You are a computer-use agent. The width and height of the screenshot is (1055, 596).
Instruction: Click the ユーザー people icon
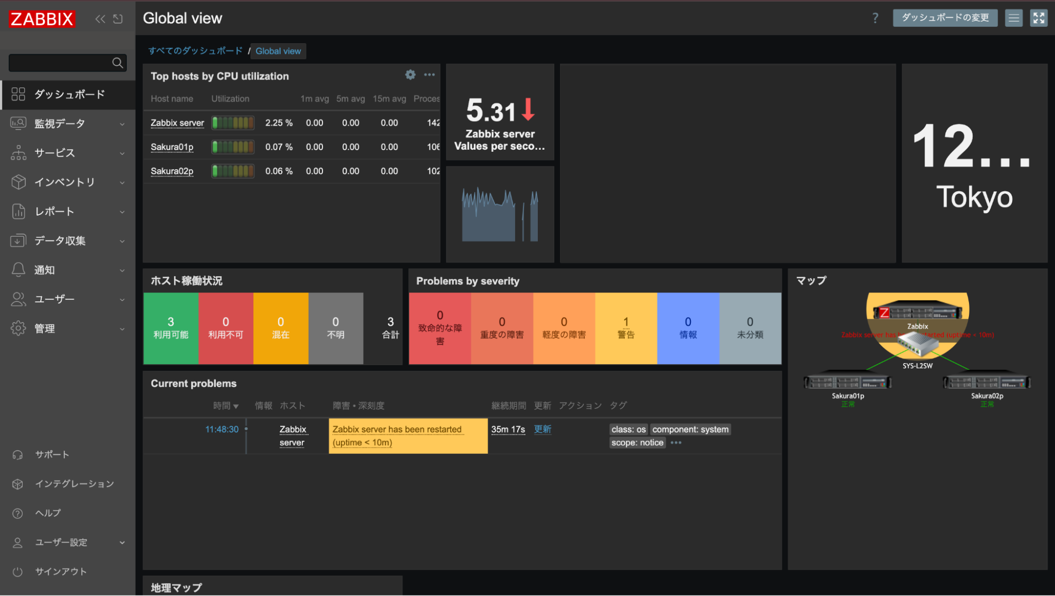coord(18,299)
